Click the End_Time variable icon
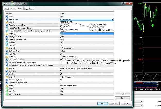The image size is (161, 109). [7, 74]
